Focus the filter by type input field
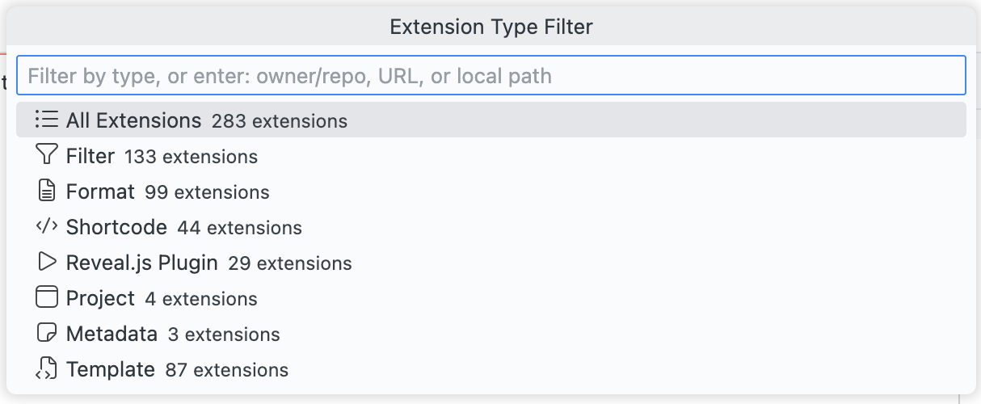The image size is (981, 404). coord(490,76)
